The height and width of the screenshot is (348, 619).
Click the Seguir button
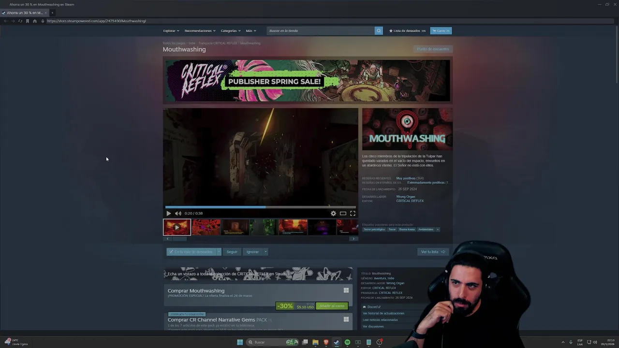coord(232,252)
